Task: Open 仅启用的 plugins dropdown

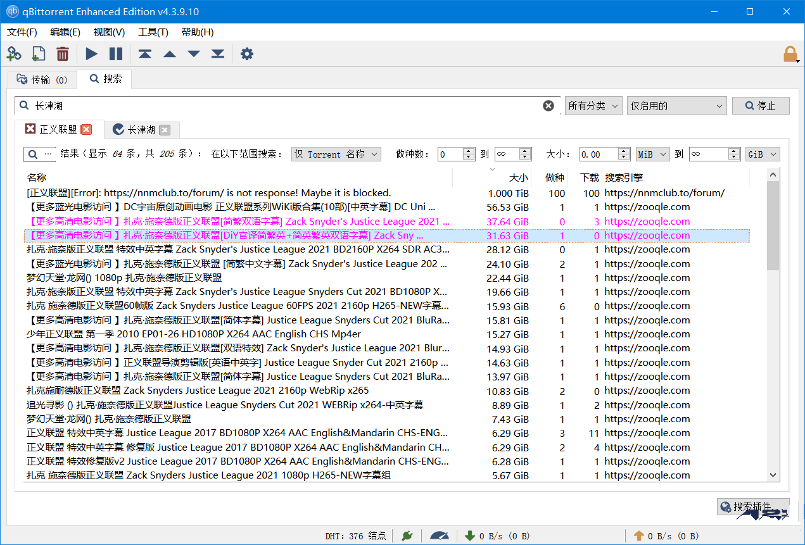Action: click(x=676, y=106)
